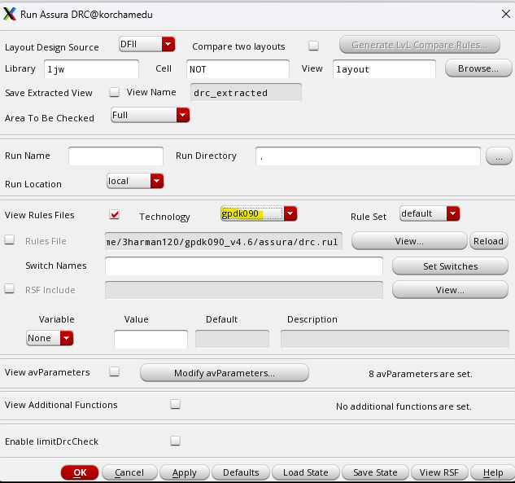Click the Description field
The height and width of the screenshot is (483, 515).
click(x=395, y=339)
